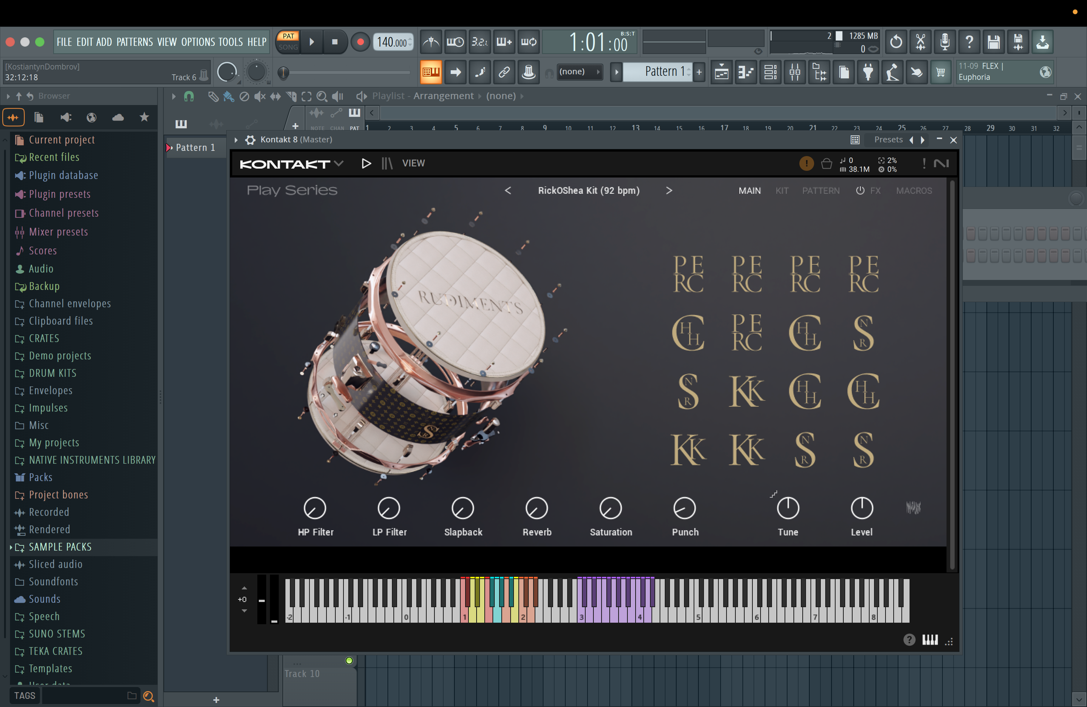This screenshot has height=707, width=1087.
Task: Open the piano roll icon
Action: click(746, 72)
